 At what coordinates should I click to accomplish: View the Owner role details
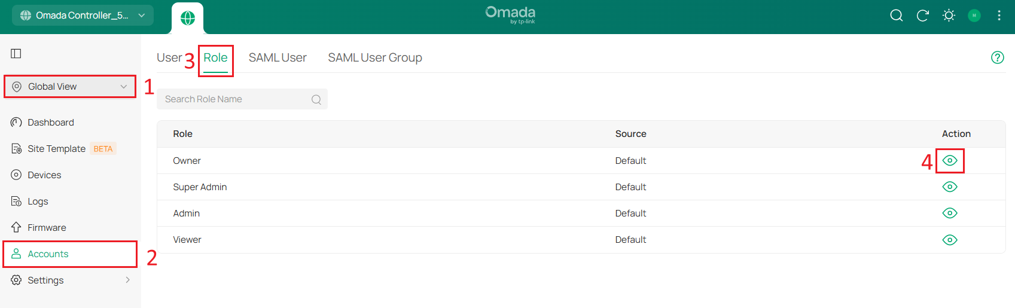pos(950,160)
